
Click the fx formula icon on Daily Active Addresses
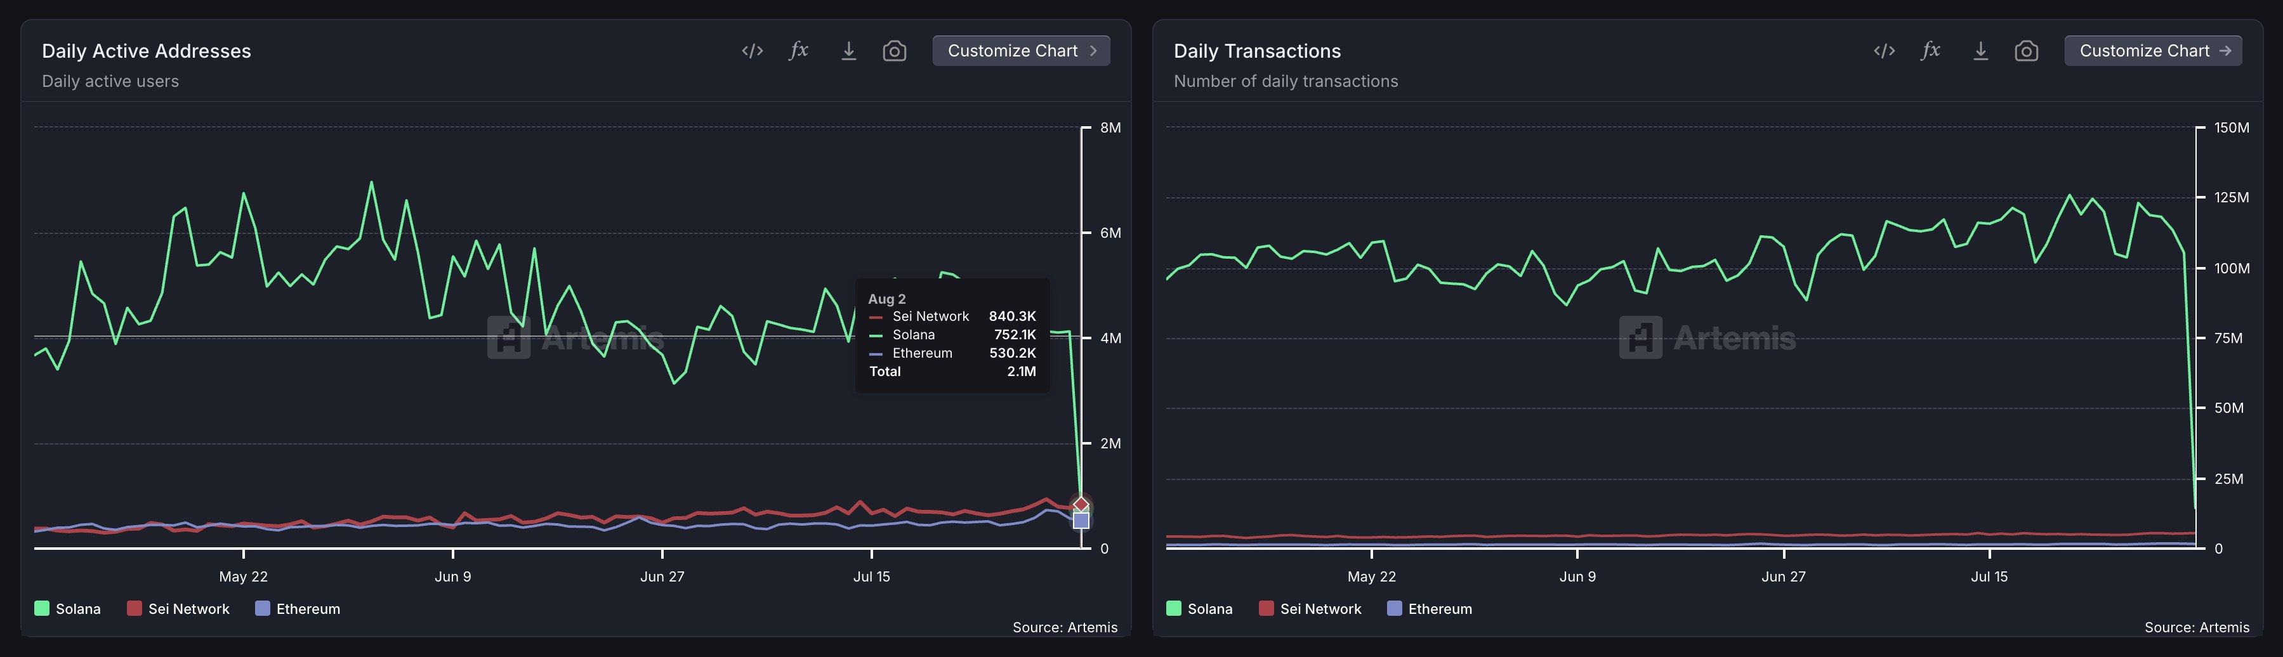click(x=798, y=51)
